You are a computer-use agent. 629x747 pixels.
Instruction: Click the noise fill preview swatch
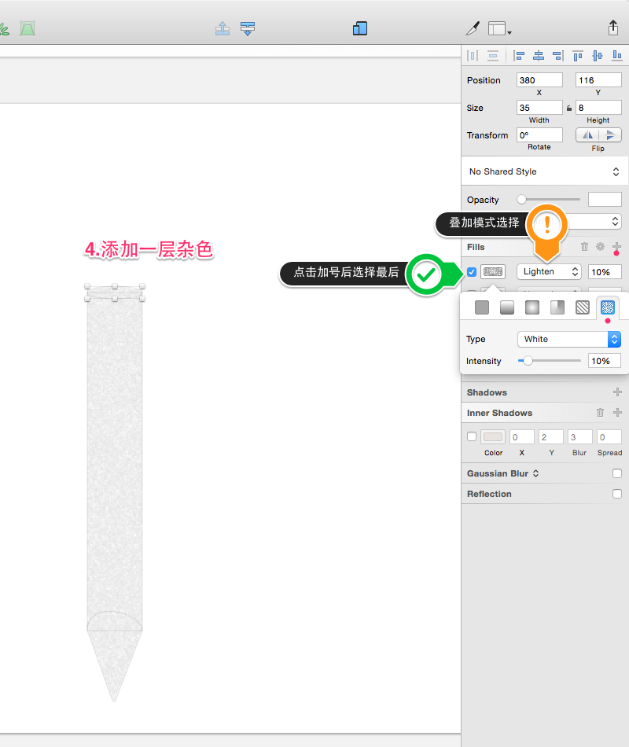click(493, 271)
